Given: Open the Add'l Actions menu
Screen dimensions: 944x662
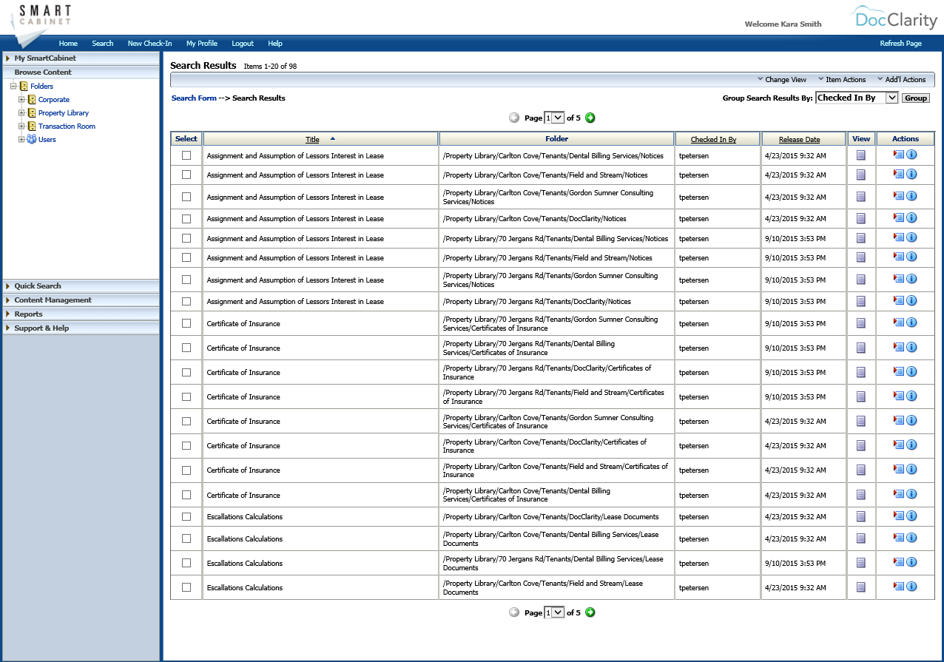Looking at the screenshot, I should point(902,79).
